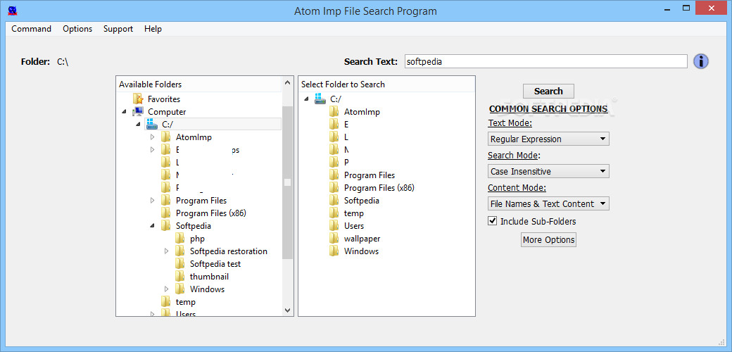Screen dimensions: 732x352
Task: Click Users folder icon in Select Folder pane
Action: point(334,226)
